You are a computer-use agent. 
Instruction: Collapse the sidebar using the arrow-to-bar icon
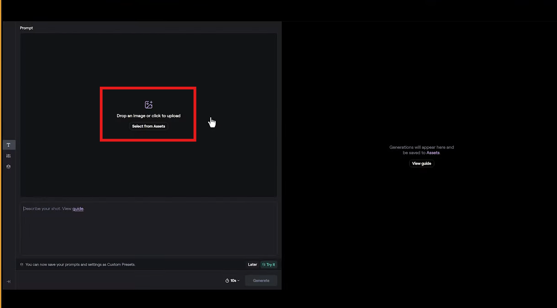[9, 282]
